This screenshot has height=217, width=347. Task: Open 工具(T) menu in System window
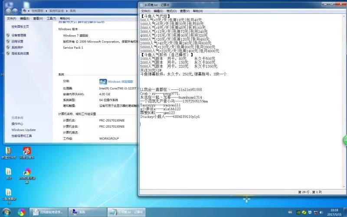tap(51, 19)
